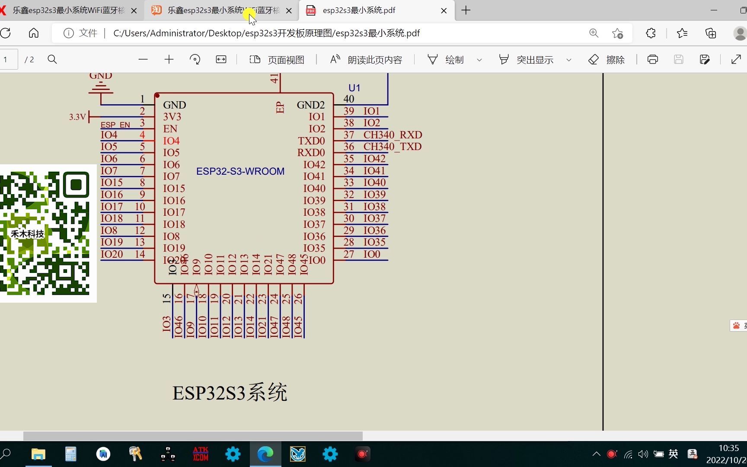Click the U1 component designator

click(x=354, y=88)
